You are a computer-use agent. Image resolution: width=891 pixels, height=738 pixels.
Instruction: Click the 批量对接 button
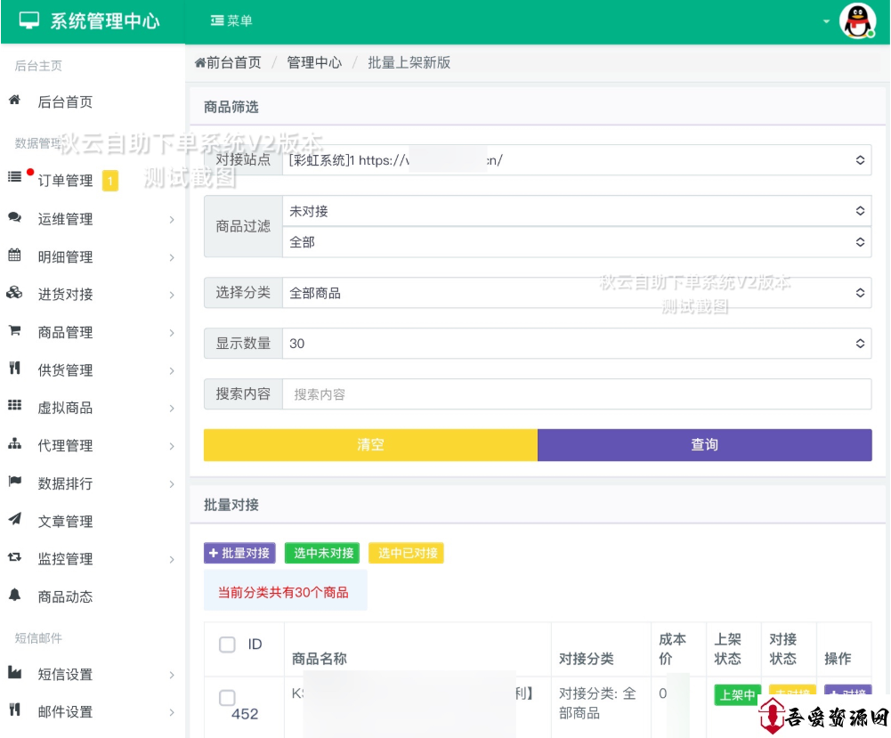tap(239, 553)
